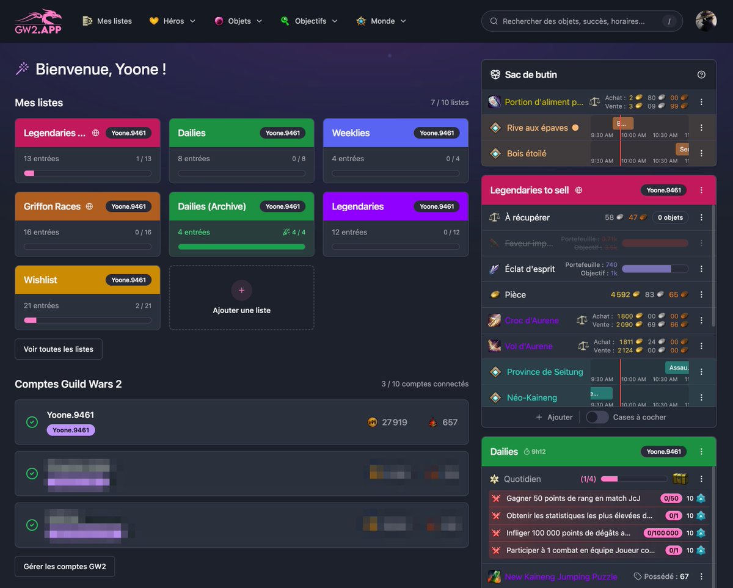This screenshot has height=588, width=733.
Task: Open options for À récupérer row
Action: tap(701, 217)
